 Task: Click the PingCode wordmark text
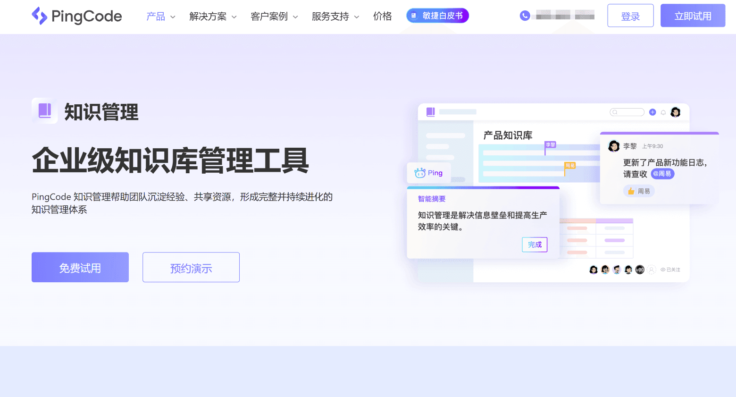[87, 17]
